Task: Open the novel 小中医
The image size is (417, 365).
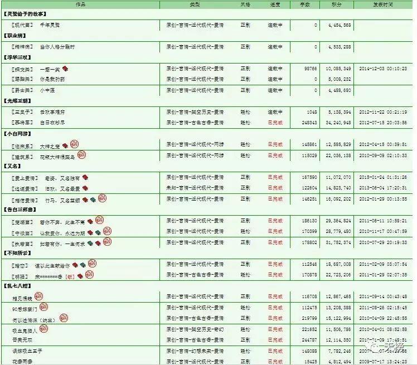Action: click(47, 90)
